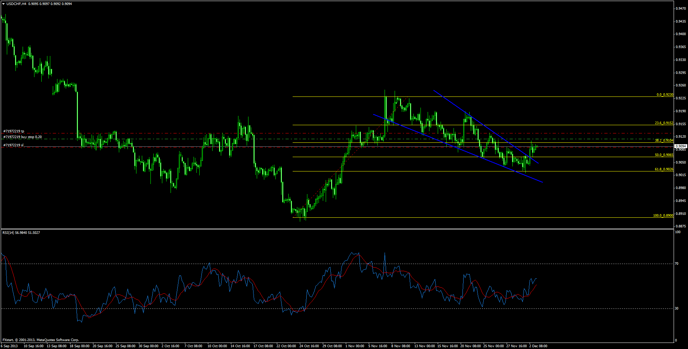Open the USDCHF,H4 chart dropdown triangle
The height and width of the screenshot is (349, 688).
tap(3, 4)
